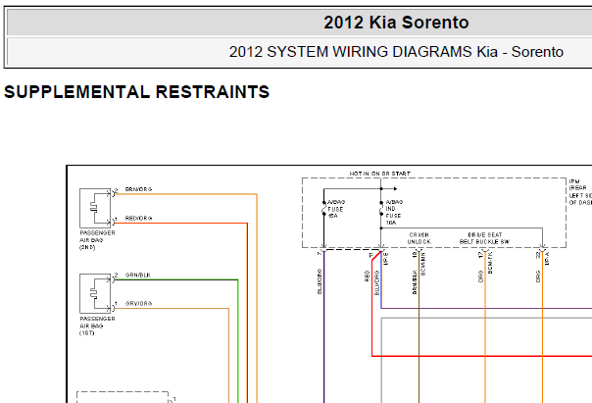Click the 'CRASH UNLOCK' label
Viewport: 592px width, 403px height.
(x=419, y=238)
